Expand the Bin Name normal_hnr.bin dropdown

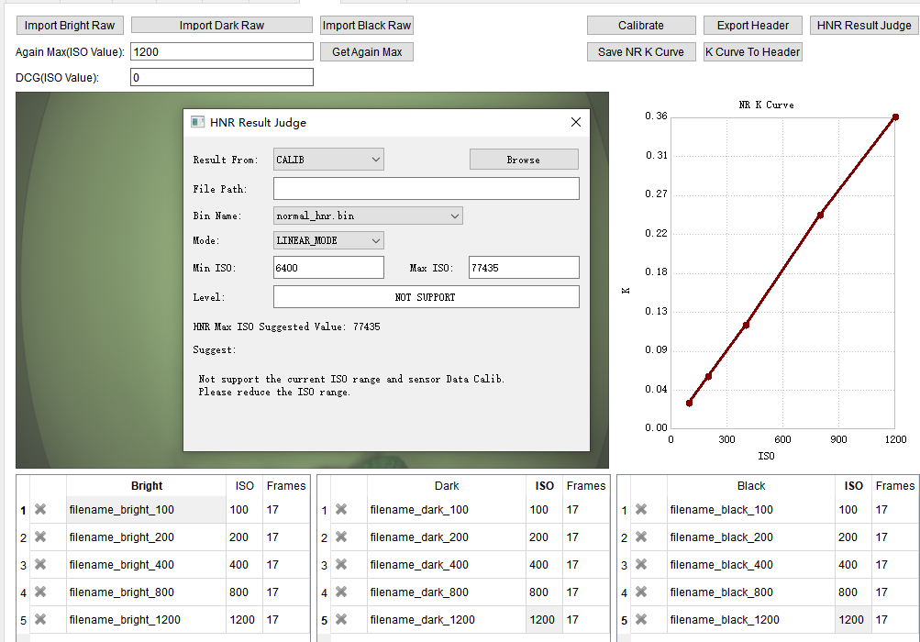point(368,216)
